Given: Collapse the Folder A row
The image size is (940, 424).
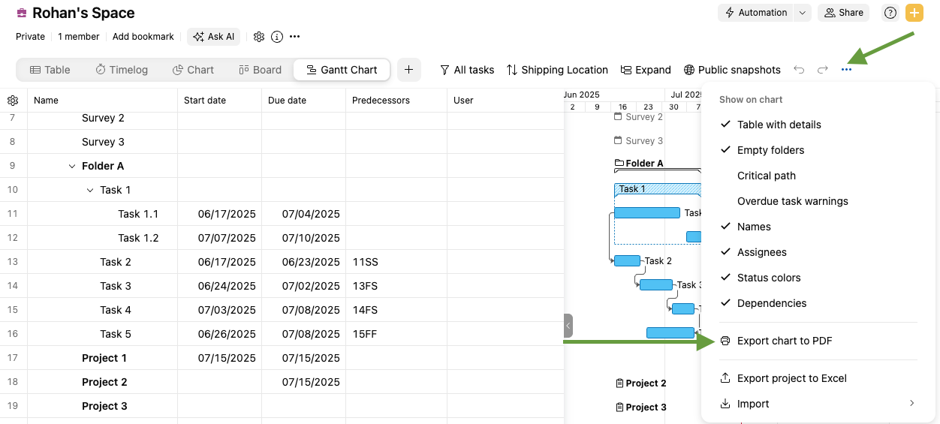Looking at the screenshot, I should point(72,166).
